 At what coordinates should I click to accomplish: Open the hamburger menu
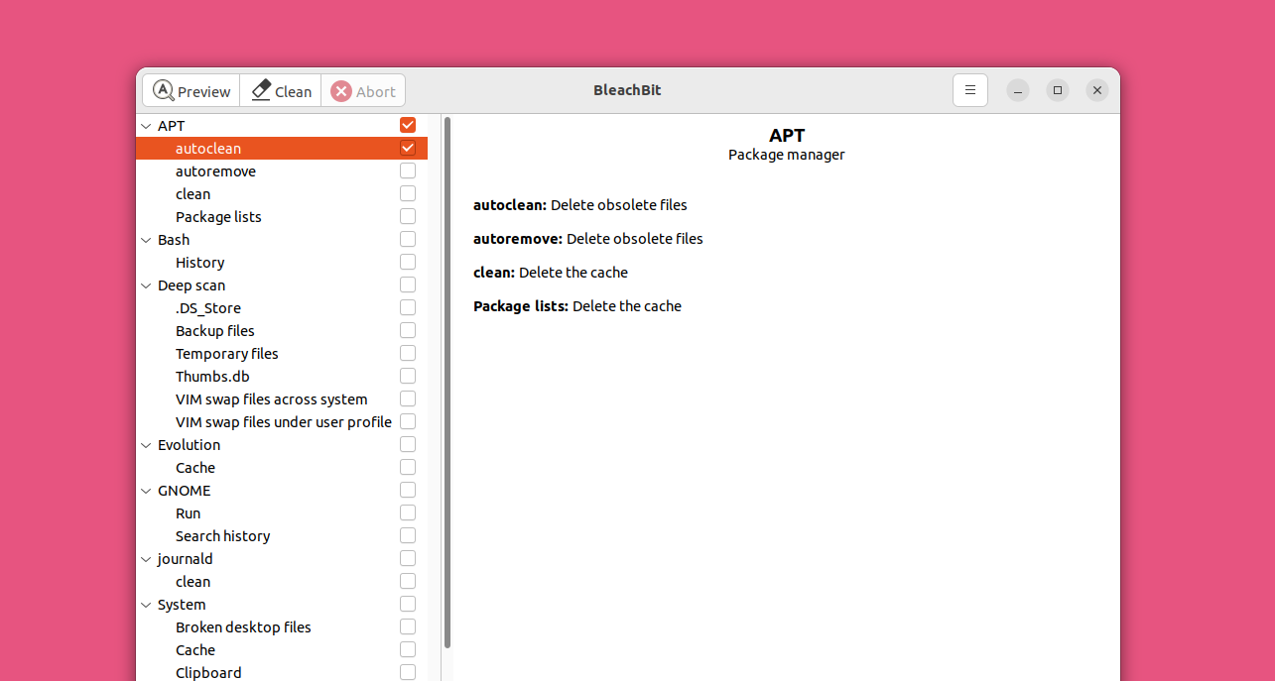tap(969, 90)
